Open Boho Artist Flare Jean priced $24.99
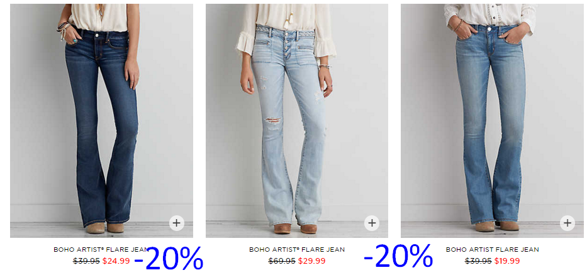 [101, 249]
